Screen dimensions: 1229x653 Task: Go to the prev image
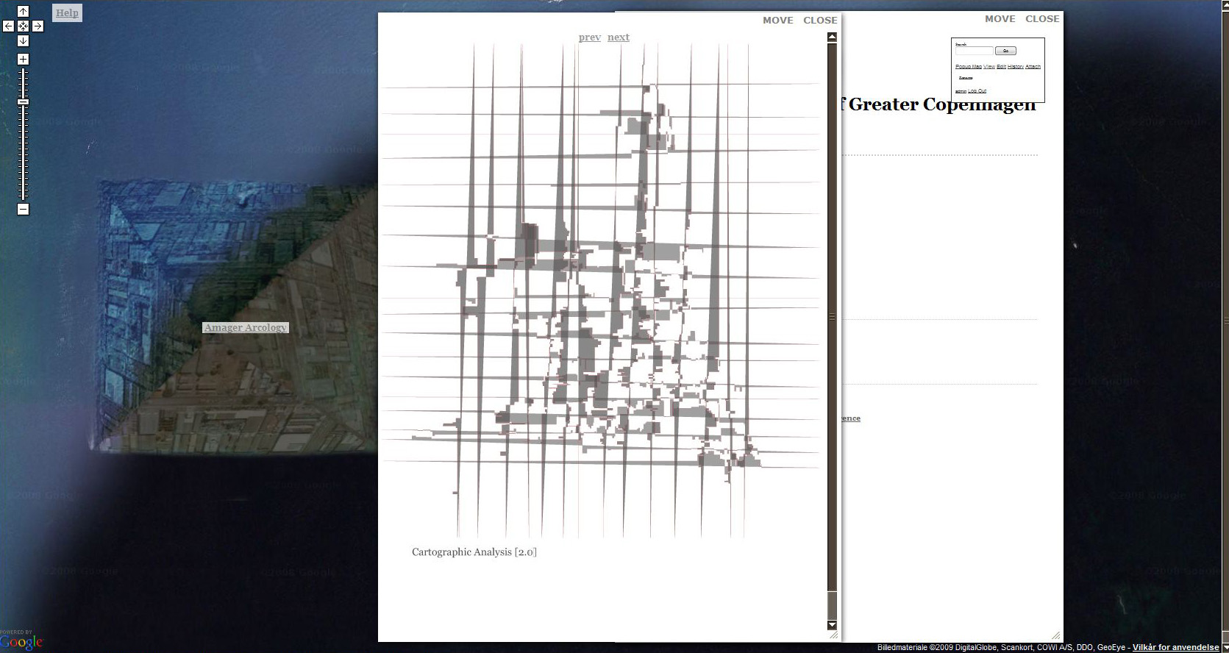coord(589,37)
